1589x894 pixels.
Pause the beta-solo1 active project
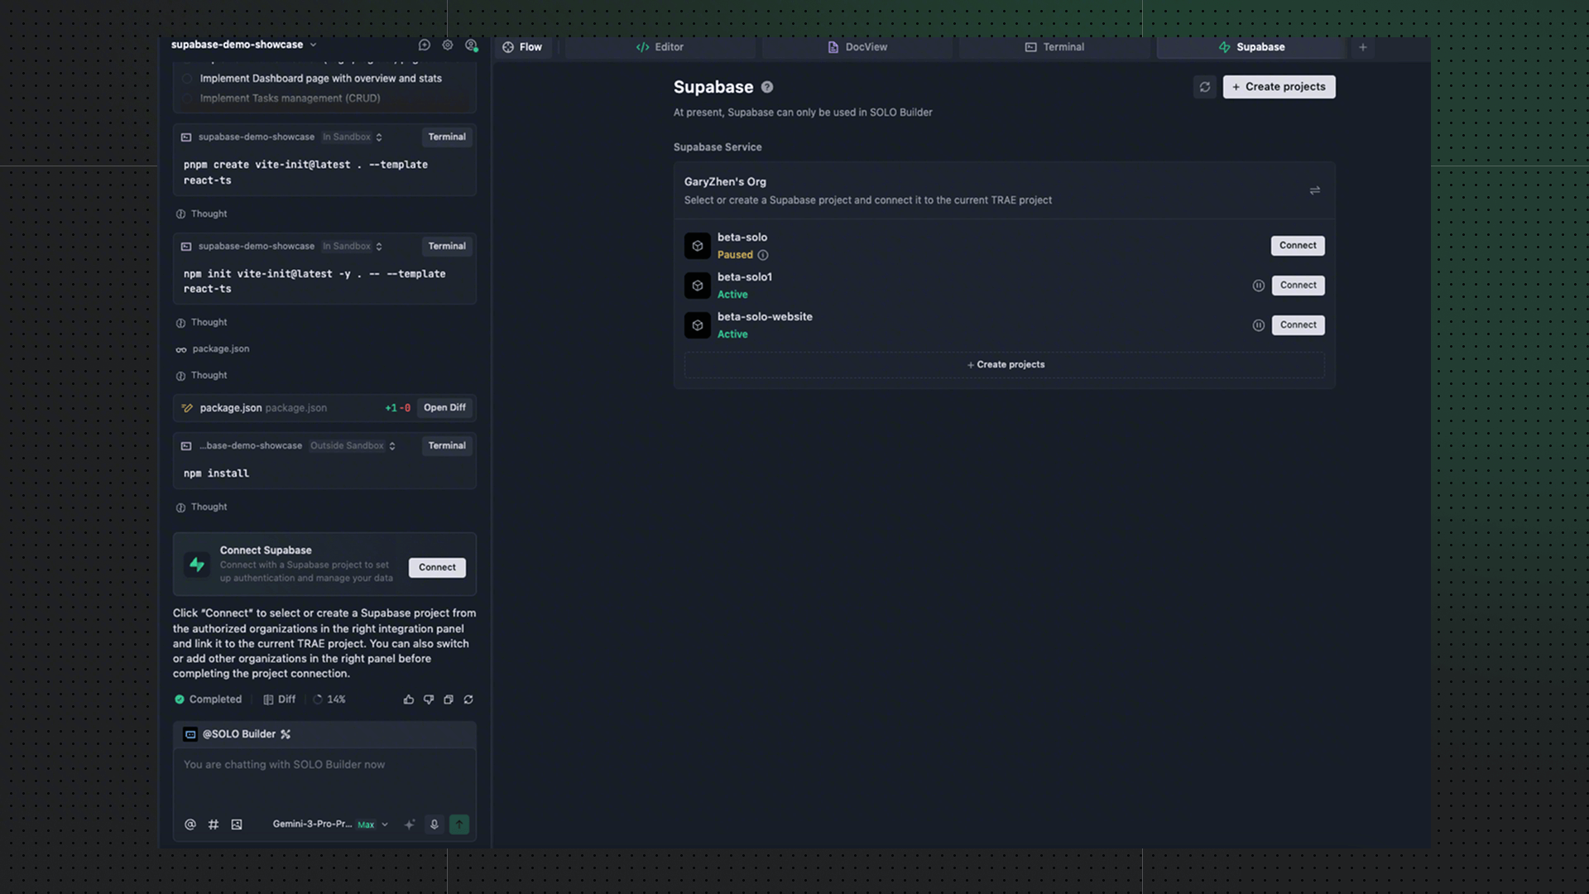[x=1259, y=285]
